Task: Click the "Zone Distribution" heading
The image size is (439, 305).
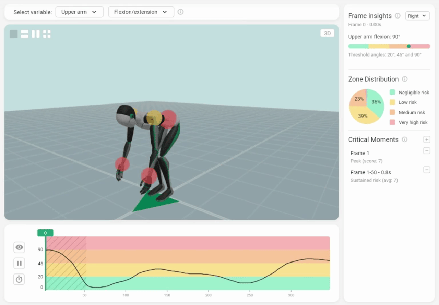Action: [x=373, y=79]
